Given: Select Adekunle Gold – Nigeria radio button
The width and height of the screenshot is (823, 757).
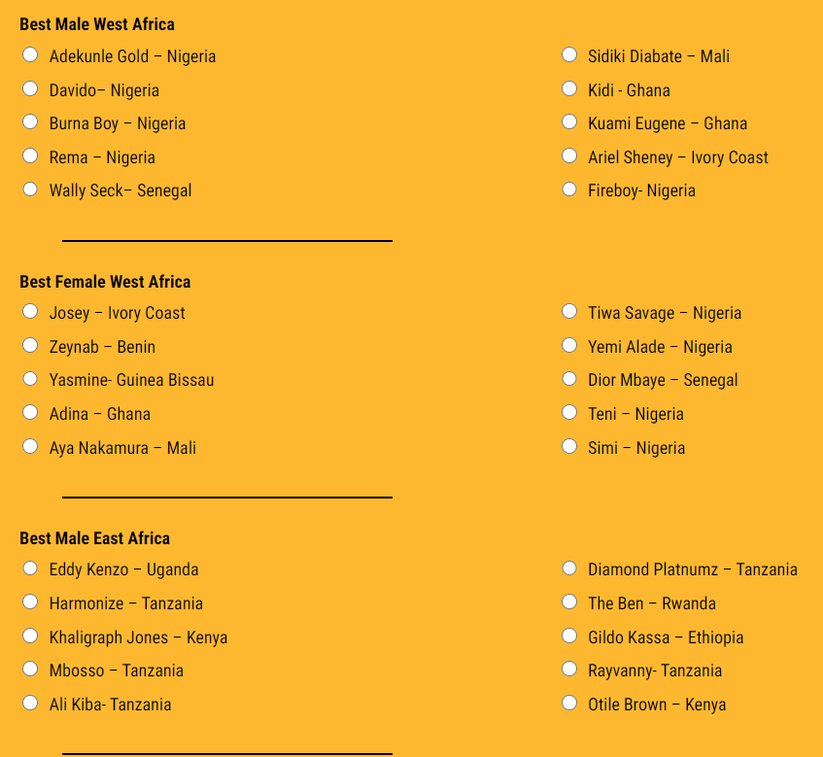Looking at the screenshot, I should (30, 55).
